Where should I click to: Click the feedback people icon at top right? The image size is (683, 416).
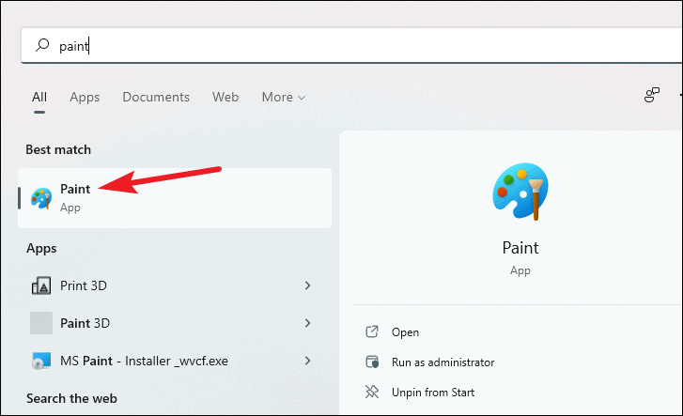point(652,95)
